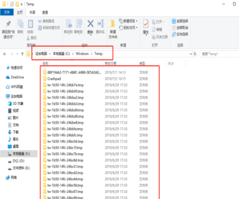The image size is (240, 199).
Task: Click the Edit button in ribbon
Action: 157,30
